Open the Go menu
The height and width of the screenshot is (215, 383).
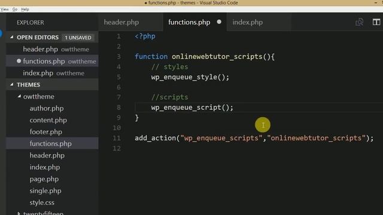click(14, 10)
